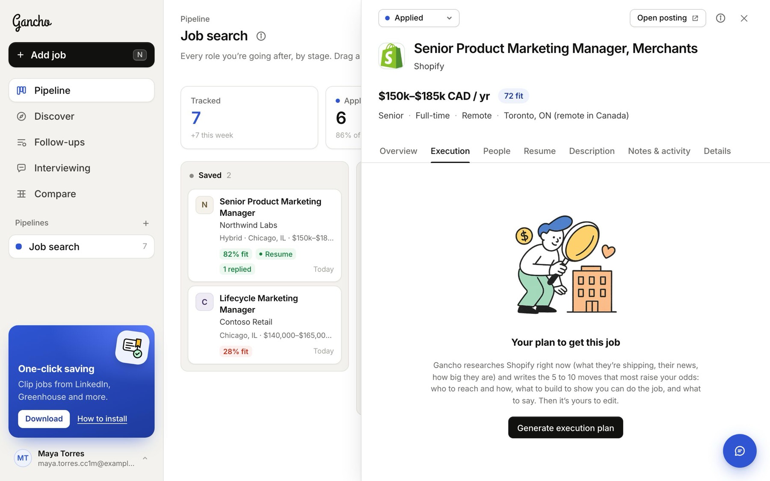Expand the Maya Torres account menu

(x=145, y=458)
